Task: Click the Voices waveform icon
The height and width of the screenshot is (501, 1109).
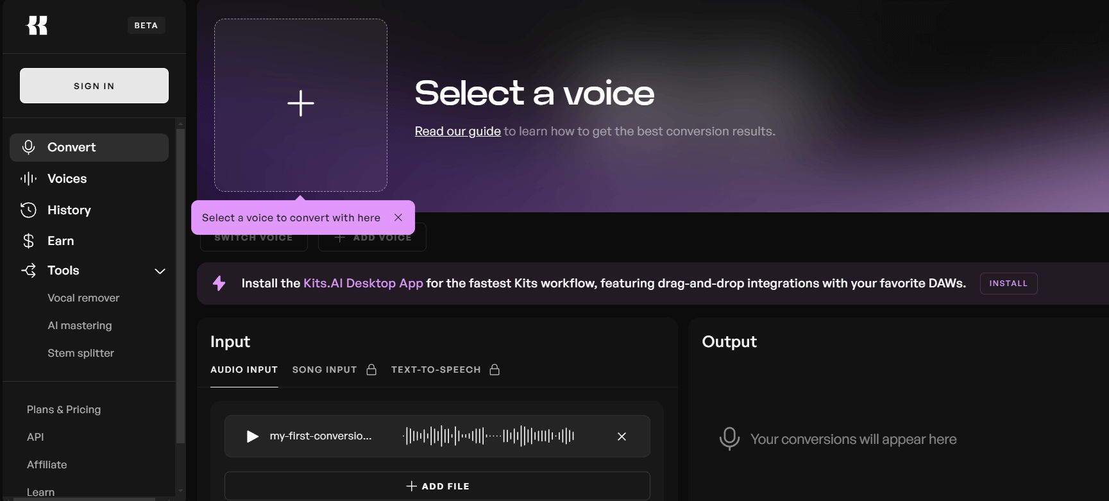Action: (28, 179)
